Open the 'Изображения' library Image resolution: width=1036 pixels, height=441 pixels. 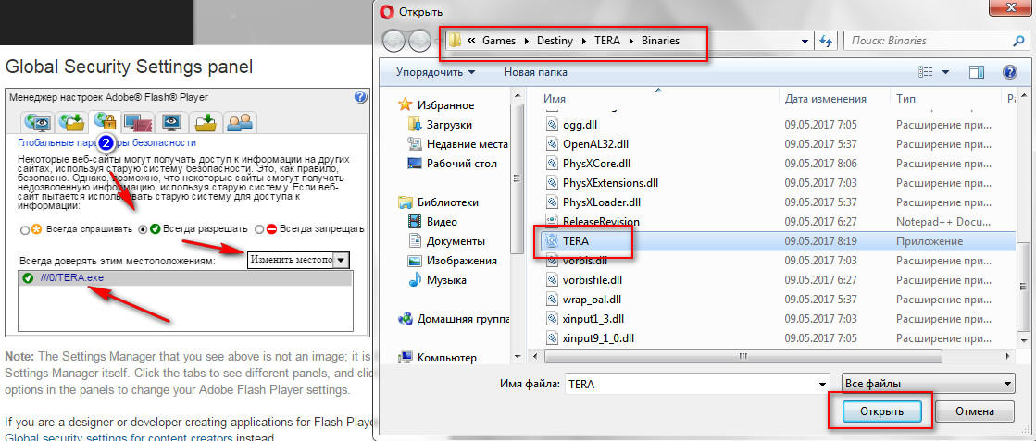coord(453,261)
